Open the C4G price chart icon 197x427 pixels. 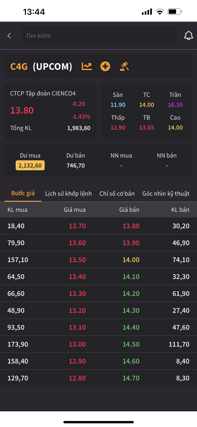(x=87, y=66)
